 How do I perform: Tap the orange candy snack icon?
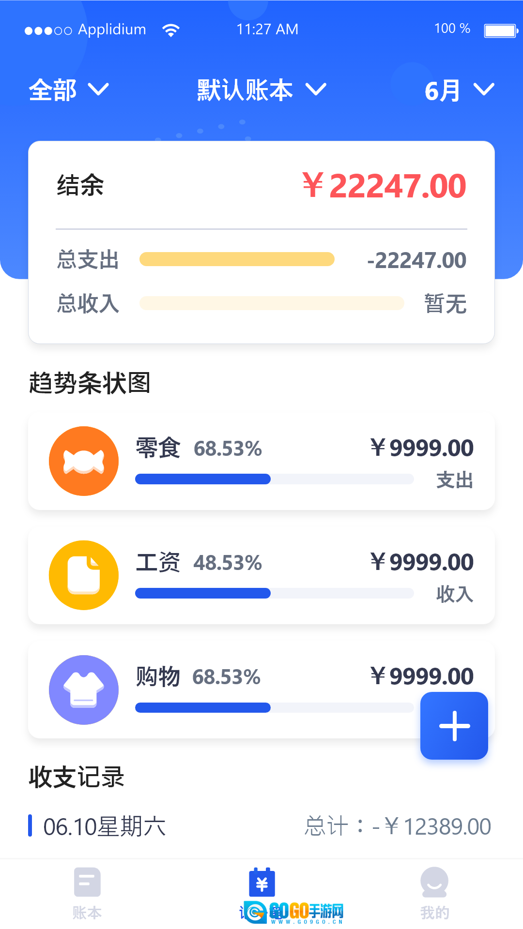pos(84,461)
